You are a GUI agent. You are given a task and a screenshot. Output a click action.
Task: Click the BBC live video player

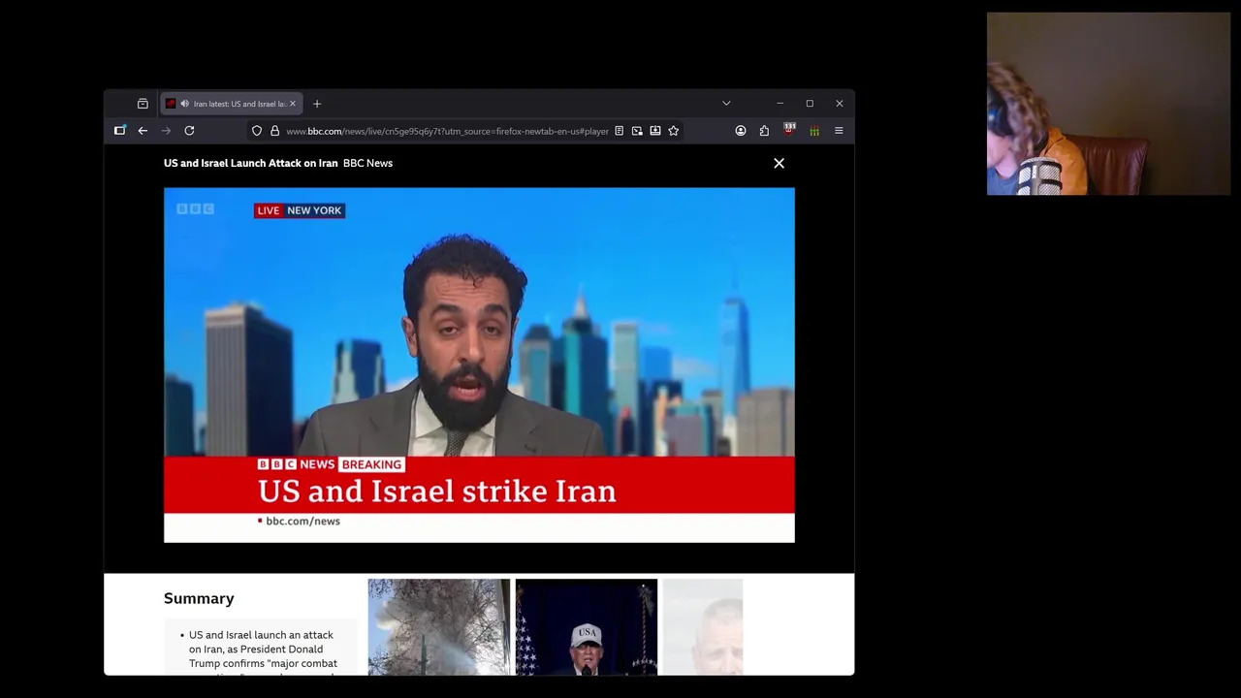coord(479,365)
